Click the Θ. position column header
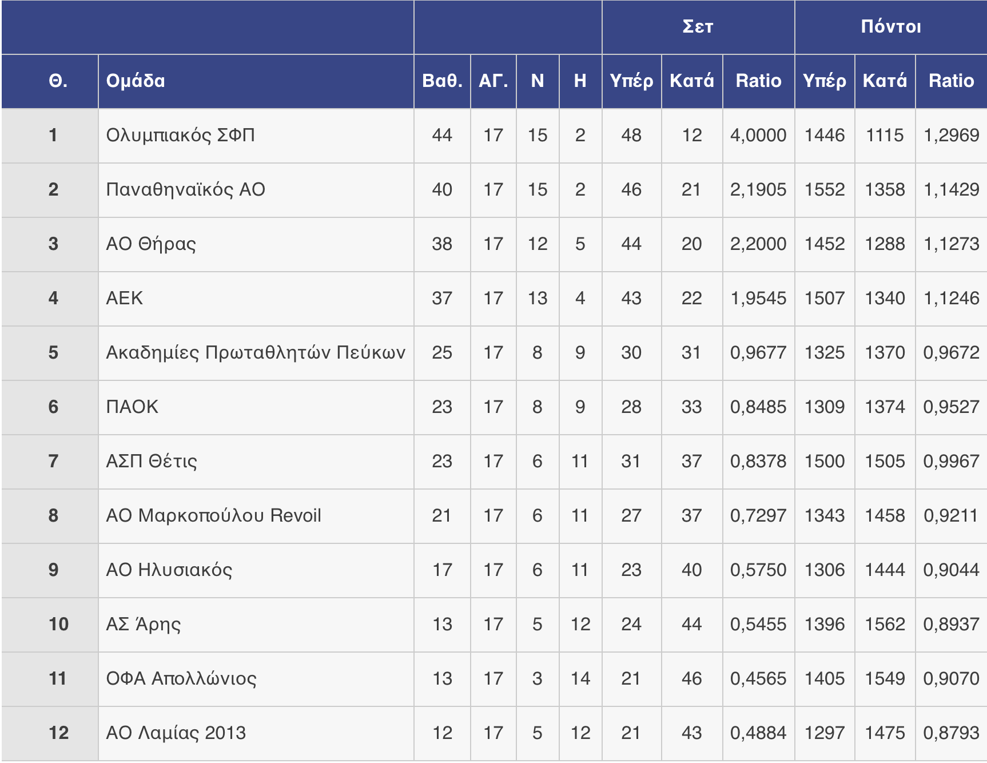987x763 pixels. [58, 81]
